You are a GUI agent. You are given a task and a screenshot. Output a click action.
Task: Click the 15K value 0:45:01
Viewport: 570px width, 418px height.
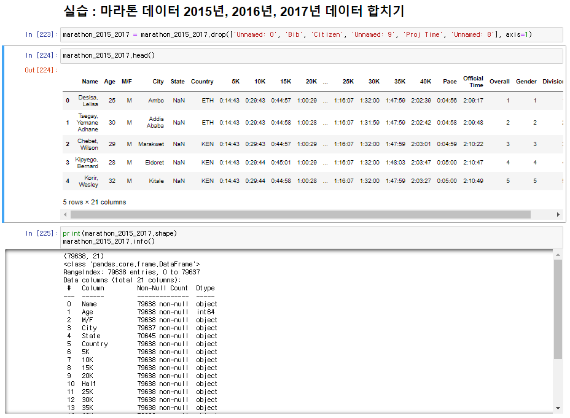281,163
